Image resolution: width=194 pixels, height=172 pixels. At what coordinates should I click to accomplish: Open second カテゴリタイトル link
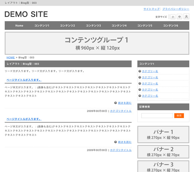(x=121, y=150)
